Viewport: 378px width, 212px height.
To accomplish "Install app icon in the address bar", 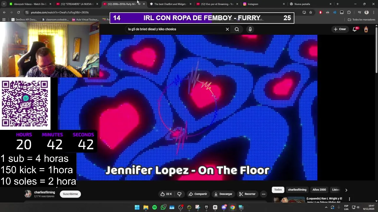I will [304, 12].
